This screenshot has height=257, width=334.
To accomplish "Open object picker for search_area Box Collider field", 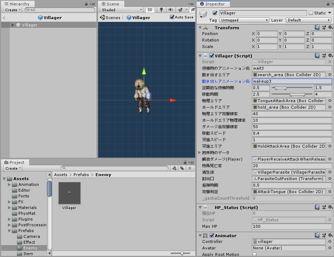I will point(329,75).
